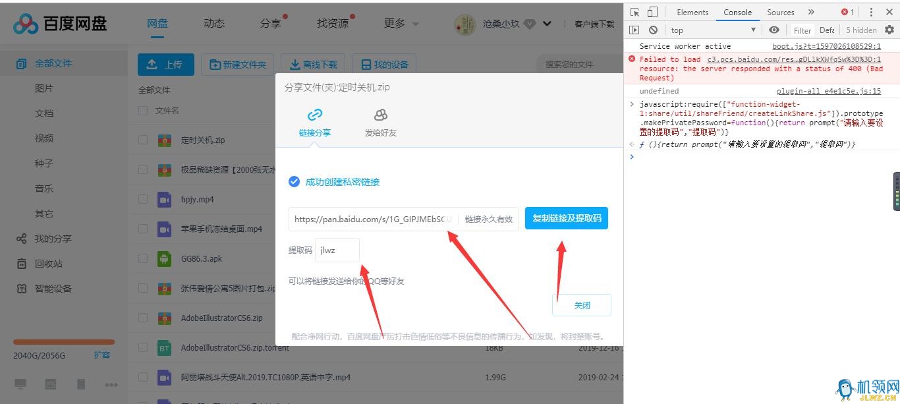Open the 分享 navigation tab
Image resolution: width=900 pixels, height=404 pixels.
pyautogui.click(x=271, y=23)
